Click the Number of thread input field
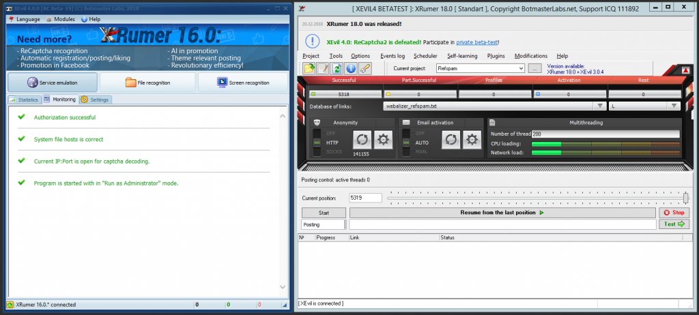This screenshot has height=315, width=699. click(606, 134)
